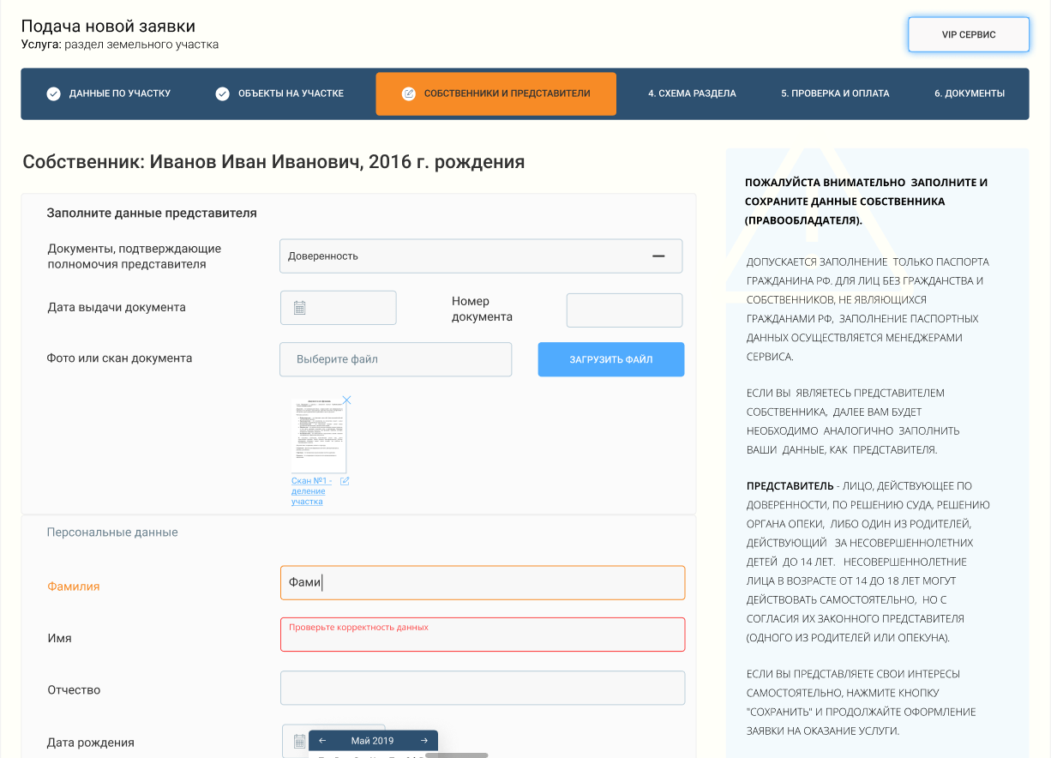Click the bold ПРЕДСТАВИТЕЛЬ term in info panel

coord(790,486)
